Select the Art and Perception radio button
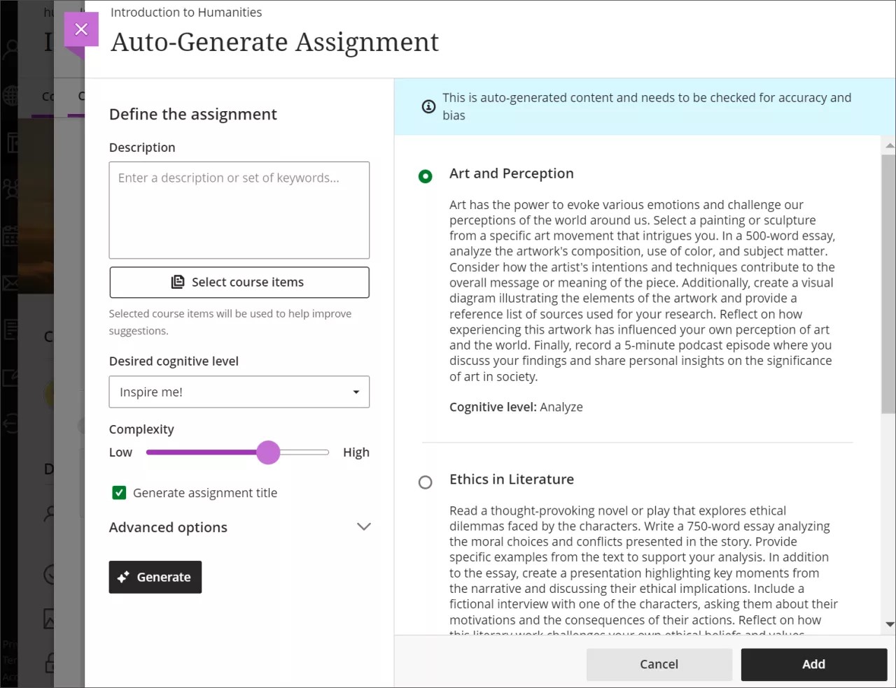 click(426, 176)
